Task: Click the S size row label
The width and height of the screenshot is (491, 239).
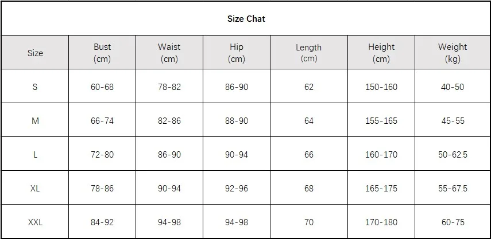Action: coord(35,87)
